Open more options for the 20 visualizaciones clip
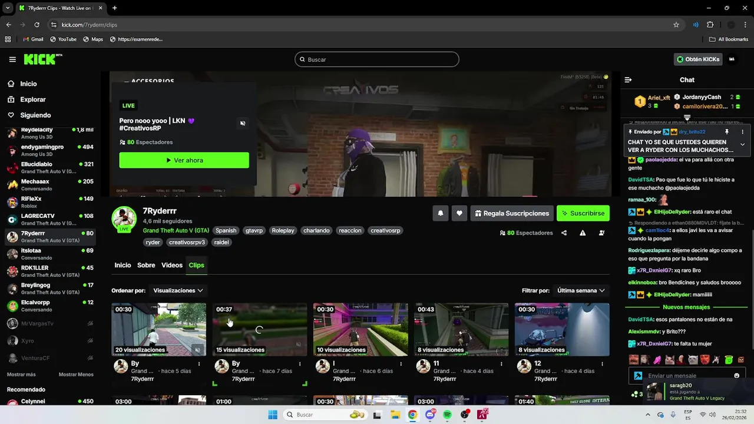This screenshot has height=424, width=754. [x=199, y=364]
